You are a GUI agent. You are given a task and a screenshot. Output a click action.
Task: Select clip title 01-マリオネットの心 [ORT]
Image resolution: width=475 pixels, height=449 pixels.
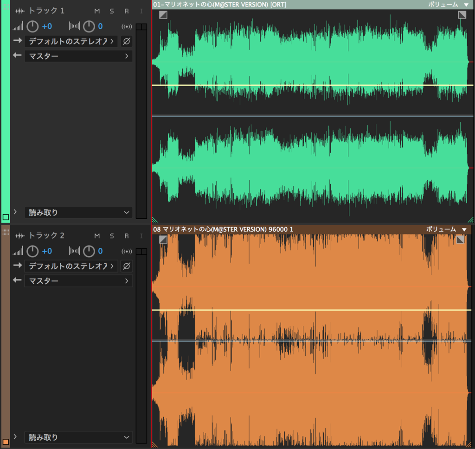pyautogui.click(x=219, y=5)
